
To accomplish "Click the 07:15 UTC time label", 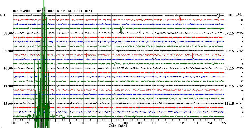I will point(229,33).
